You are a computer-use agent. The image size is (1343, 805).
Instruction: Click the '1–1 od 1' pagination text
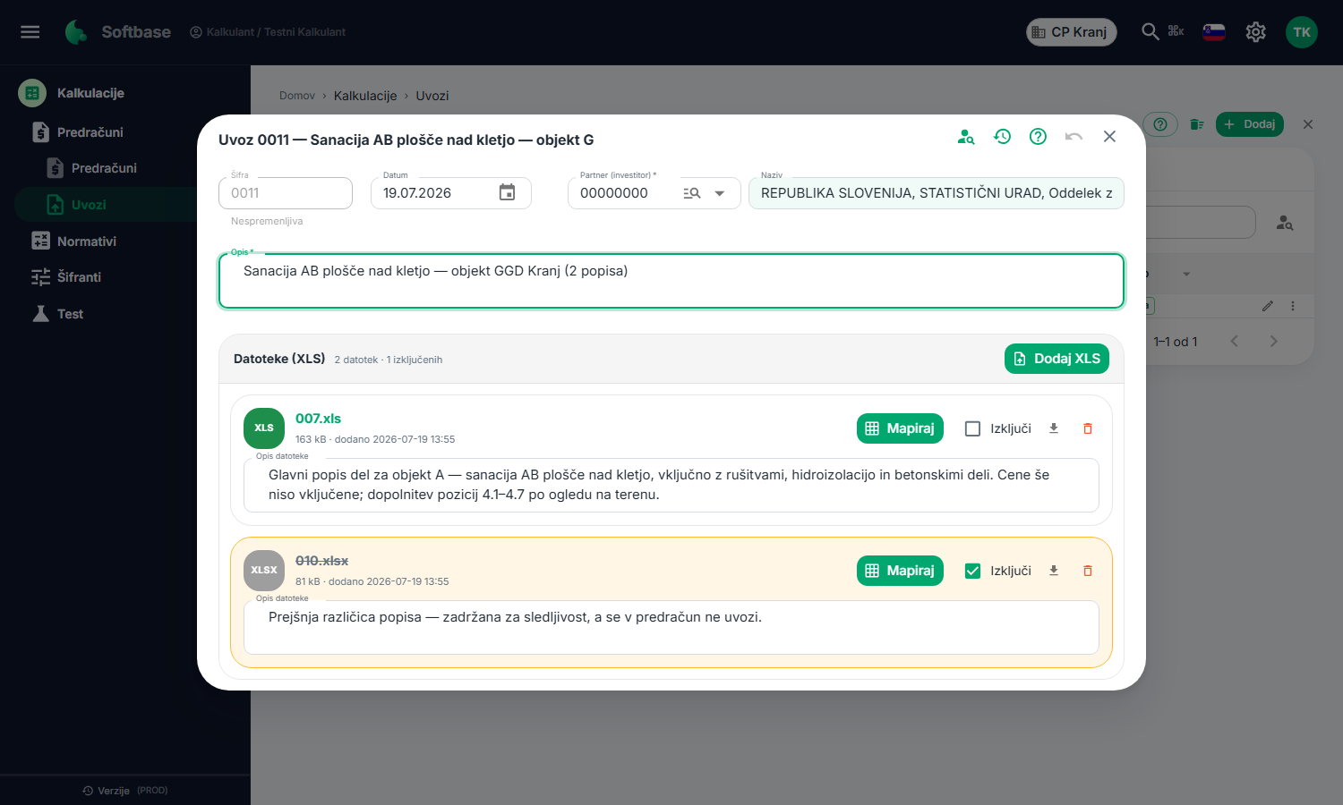coord(1176,342)
